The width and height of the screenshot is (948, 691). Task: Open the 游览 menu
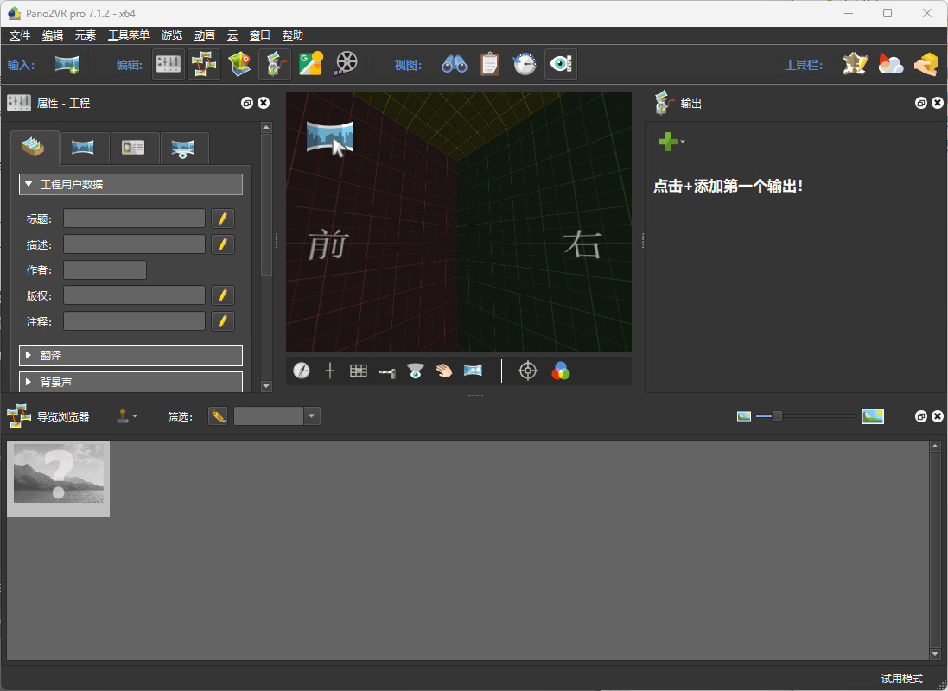pos(172,35)
